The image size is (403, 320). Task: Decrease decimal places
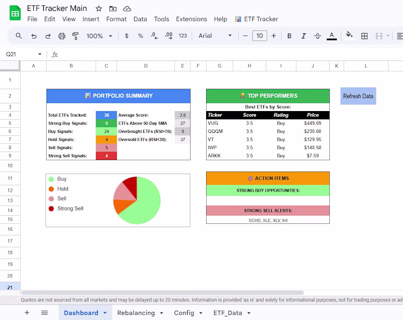(154, 36)
